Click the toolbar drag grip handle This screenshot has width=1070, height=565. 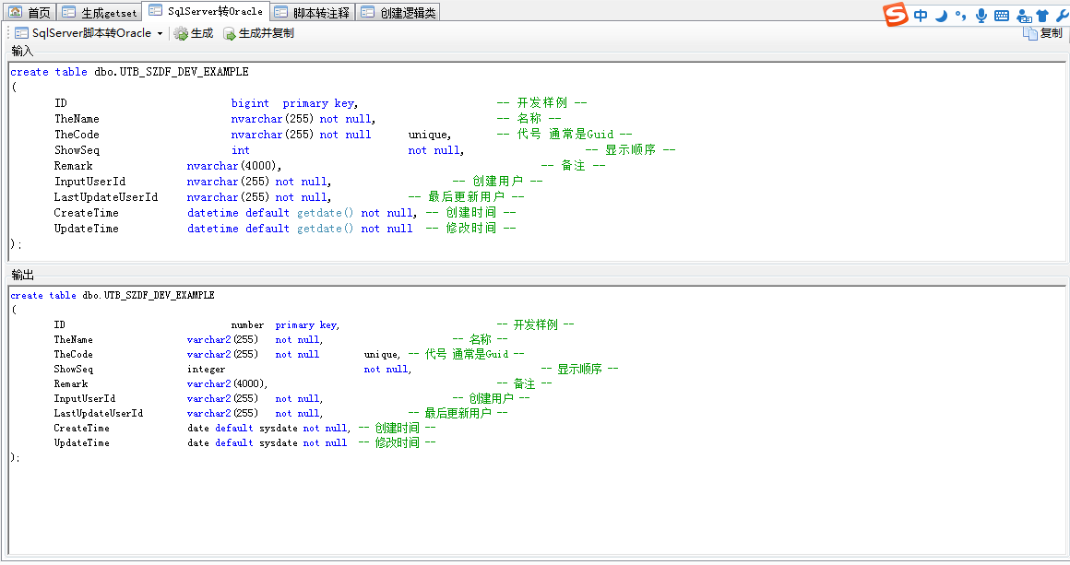point(8,32)
